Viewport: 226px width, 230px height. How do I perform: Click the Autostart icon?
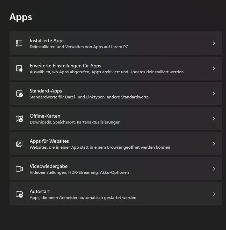[19, 194]
